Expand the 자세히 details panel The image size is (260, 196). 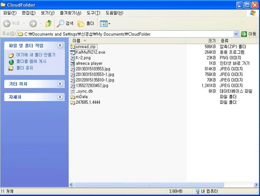click(60, 97)
